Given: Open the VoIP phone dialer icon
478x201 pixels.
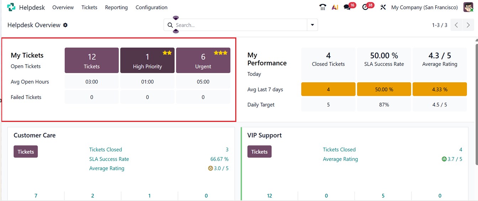Looking at the screenshot, I should (x=323, y=7).
